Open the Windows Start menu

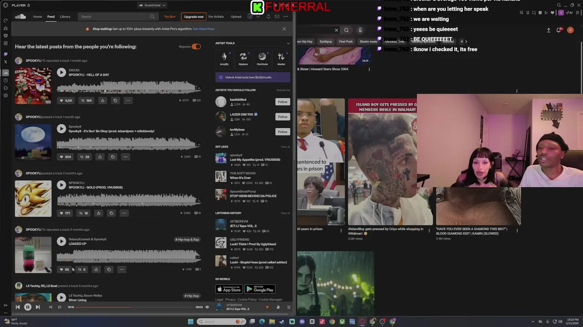pos(190,322)
